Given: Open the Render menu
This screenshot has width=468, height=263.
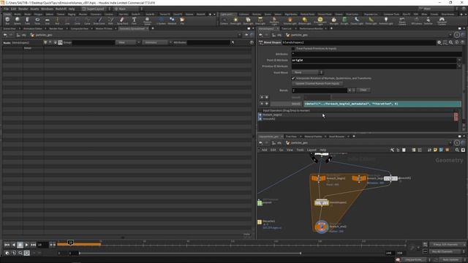Looking at the screenshot, I should point(23,9).
